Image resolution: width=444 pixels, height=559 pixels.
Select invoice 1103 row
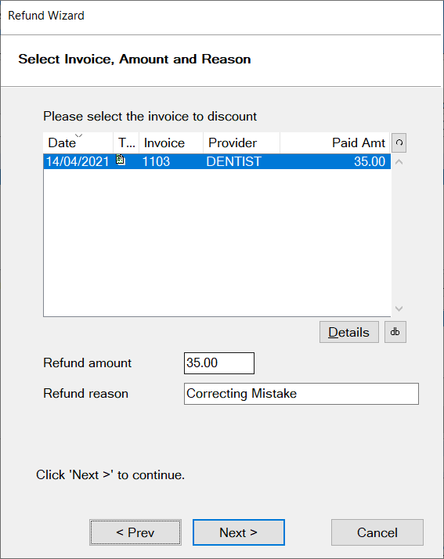pyautogui.click(x=217, y=161)
